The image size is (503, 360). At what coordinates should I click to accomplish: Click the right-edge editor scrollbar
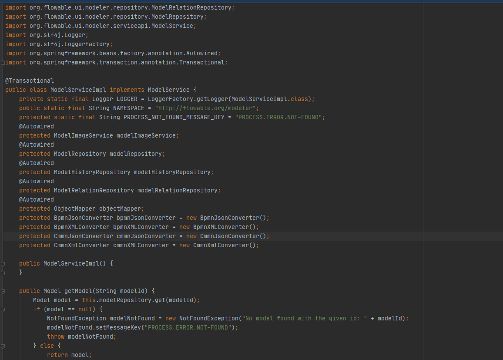pos(501,174)
